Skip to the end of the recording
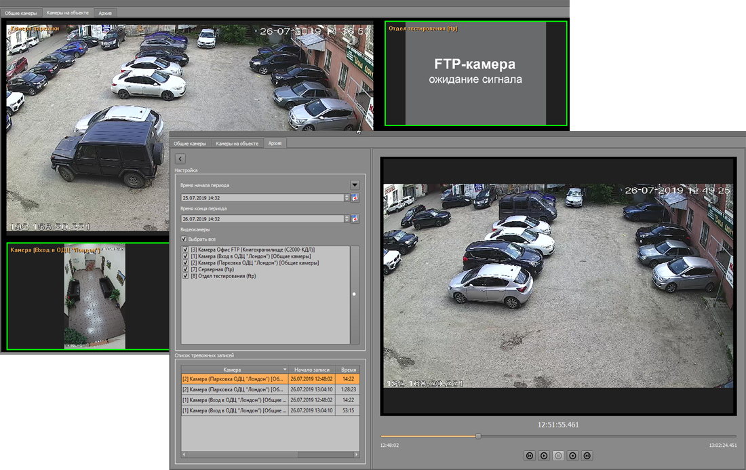The width and height of the screenshot is (746, 470). [x=587, y=456]
